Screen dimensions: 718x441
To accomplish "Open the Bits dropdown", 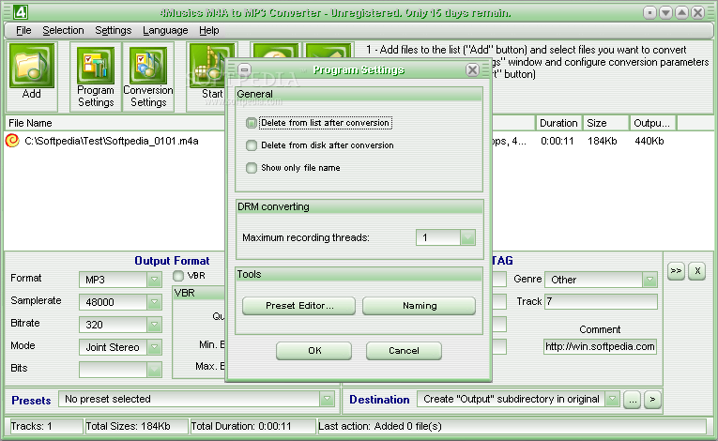I will coord(154,369).
